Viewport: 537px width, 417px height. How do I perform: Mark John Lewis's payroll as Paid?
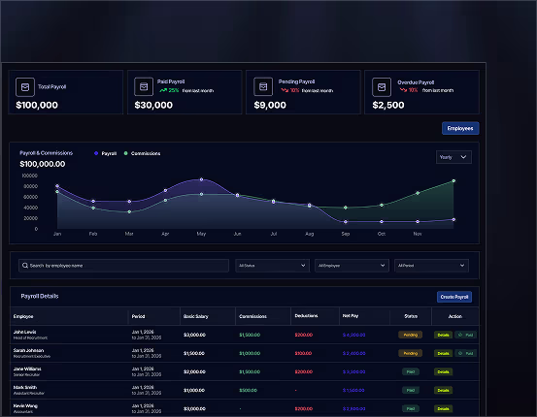465,335
